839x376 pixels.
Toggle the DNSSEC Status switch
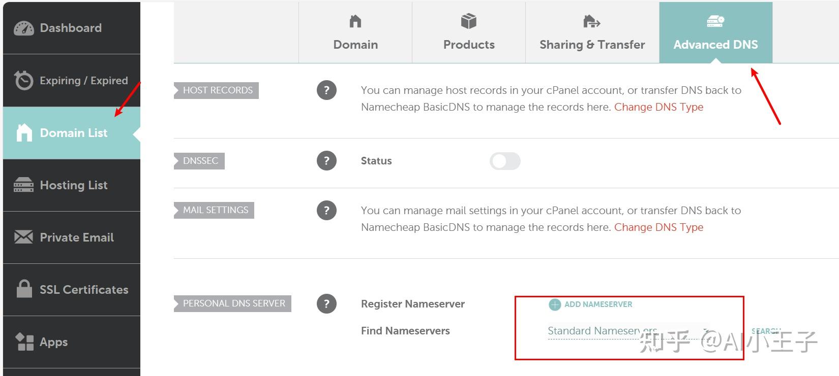(505, 161)
